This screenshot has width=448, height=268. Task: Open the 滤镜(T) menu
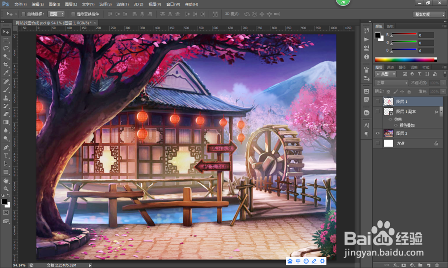123,4
